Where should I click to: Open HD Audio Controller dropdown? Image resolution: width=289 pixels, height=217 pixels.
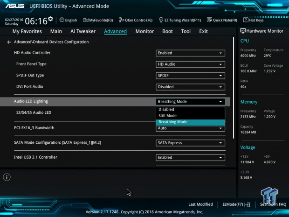(190, 53)
